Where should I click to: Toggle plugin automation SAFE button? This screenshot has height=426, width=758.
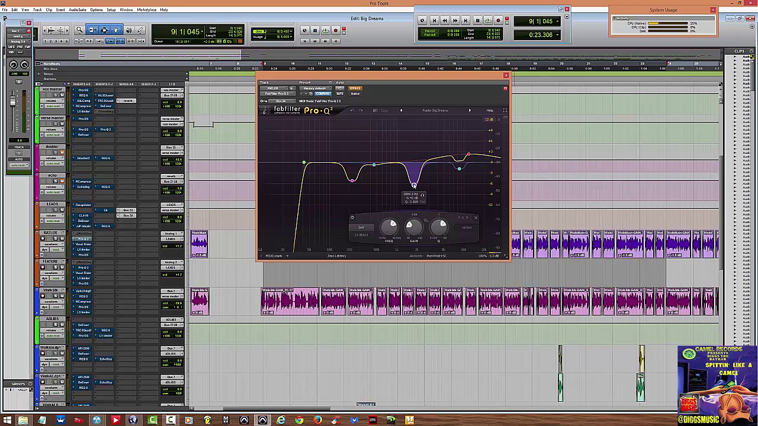coord(340,93)
